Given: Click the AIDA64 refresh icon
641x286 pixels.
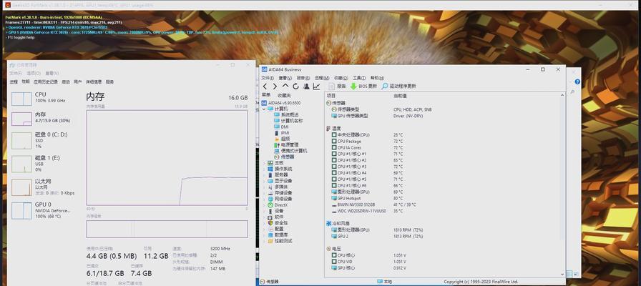Looking at the screenshot, I should [x=295, y=87].
